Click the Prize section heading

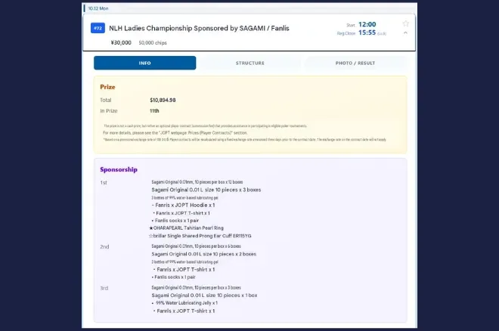(x=107, y=87)
